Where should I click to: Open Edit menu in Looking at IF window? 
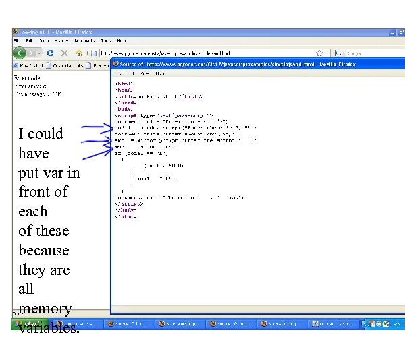coord(28,41)
